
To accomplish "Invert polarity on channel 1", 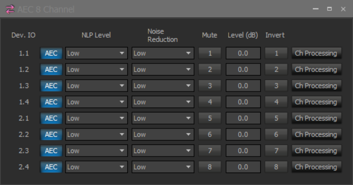I will (276, 53).
